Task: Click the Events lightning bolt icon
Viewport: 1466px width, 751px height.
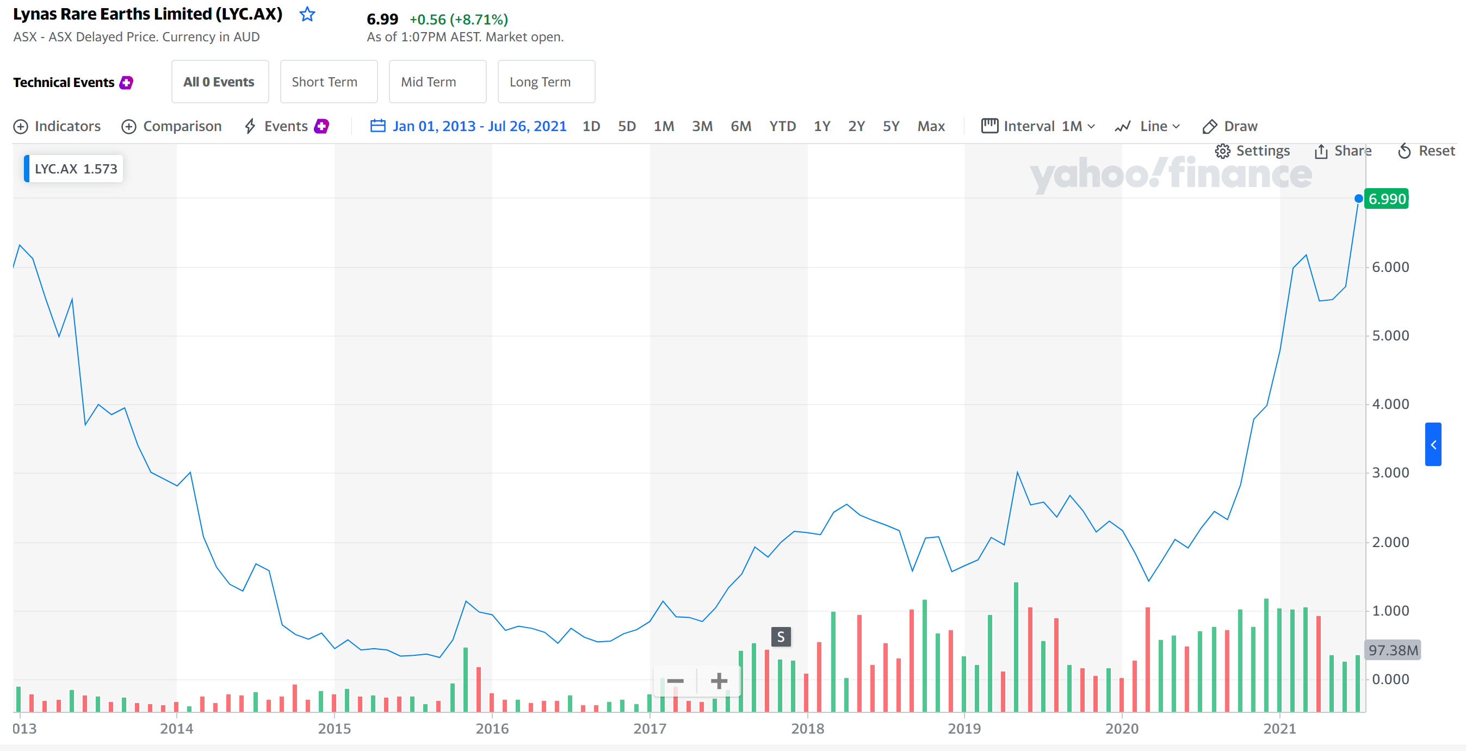Action: click(x=250, y=126)
